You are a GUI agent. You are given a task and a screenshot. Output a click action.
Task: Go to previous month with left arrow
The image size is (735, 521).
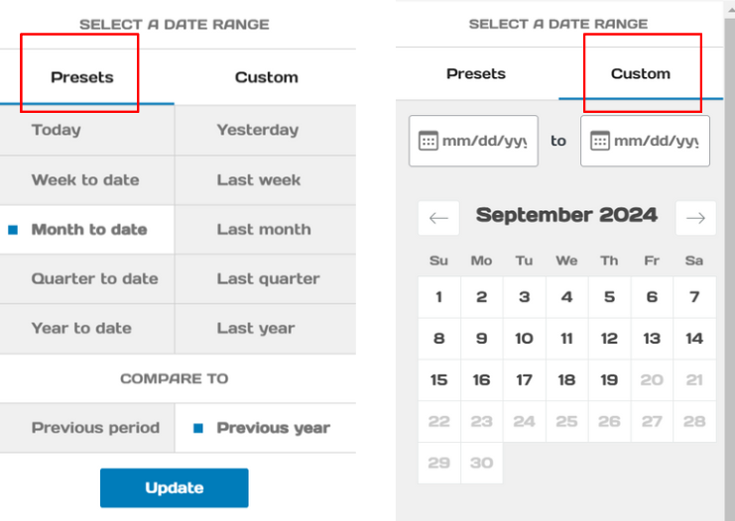438,218
